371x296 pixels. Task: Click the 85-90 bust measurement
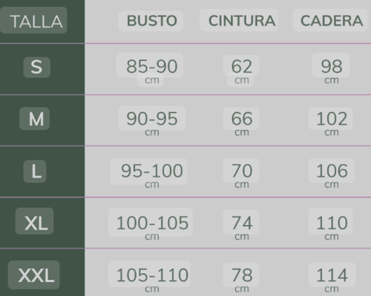(152, 66)
